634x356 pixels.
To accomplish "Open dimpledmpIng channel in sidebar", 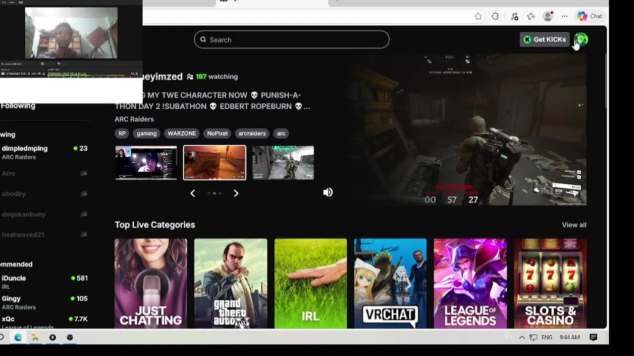I will tap(44, 152).
